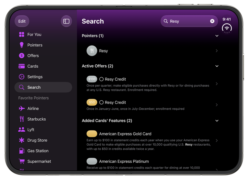Tap the Wi-Fi status icon

coord(227,29)
